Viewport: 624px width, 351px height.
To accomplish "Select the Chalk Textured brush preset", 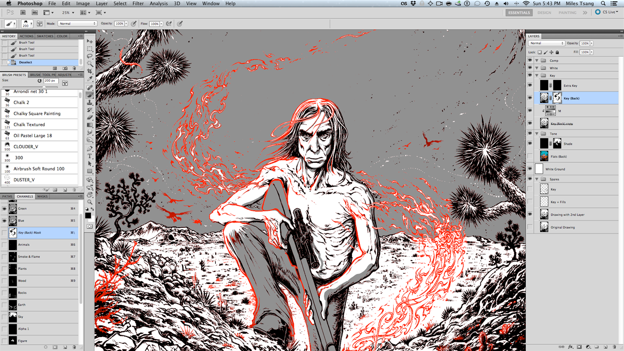I will pyautogui.click(x=40, y=124).
